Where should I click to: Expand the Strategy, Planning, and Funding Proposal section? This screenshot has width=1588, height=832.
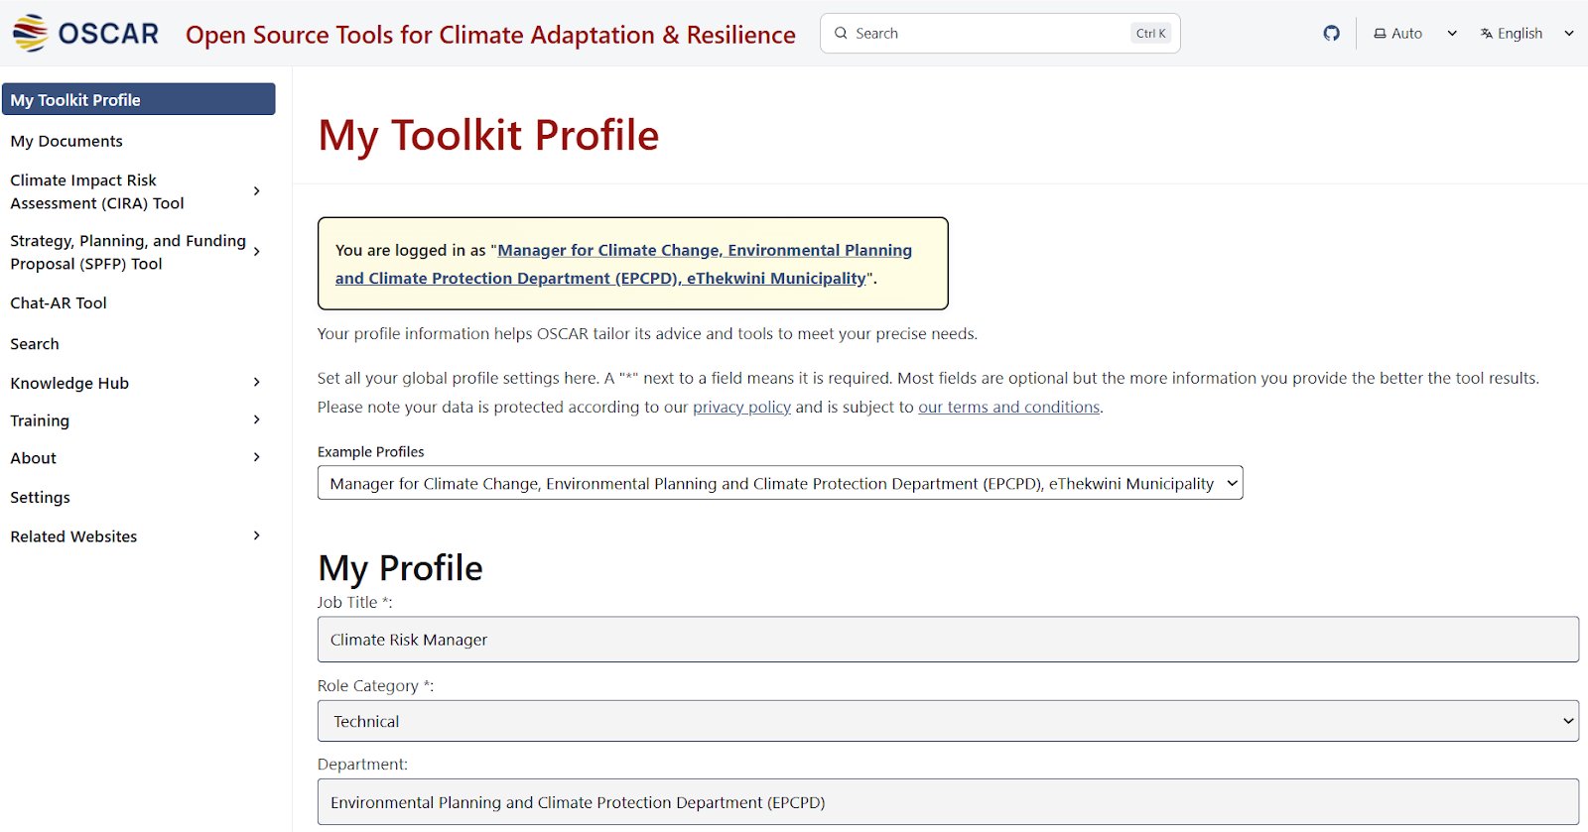[256, 252]
